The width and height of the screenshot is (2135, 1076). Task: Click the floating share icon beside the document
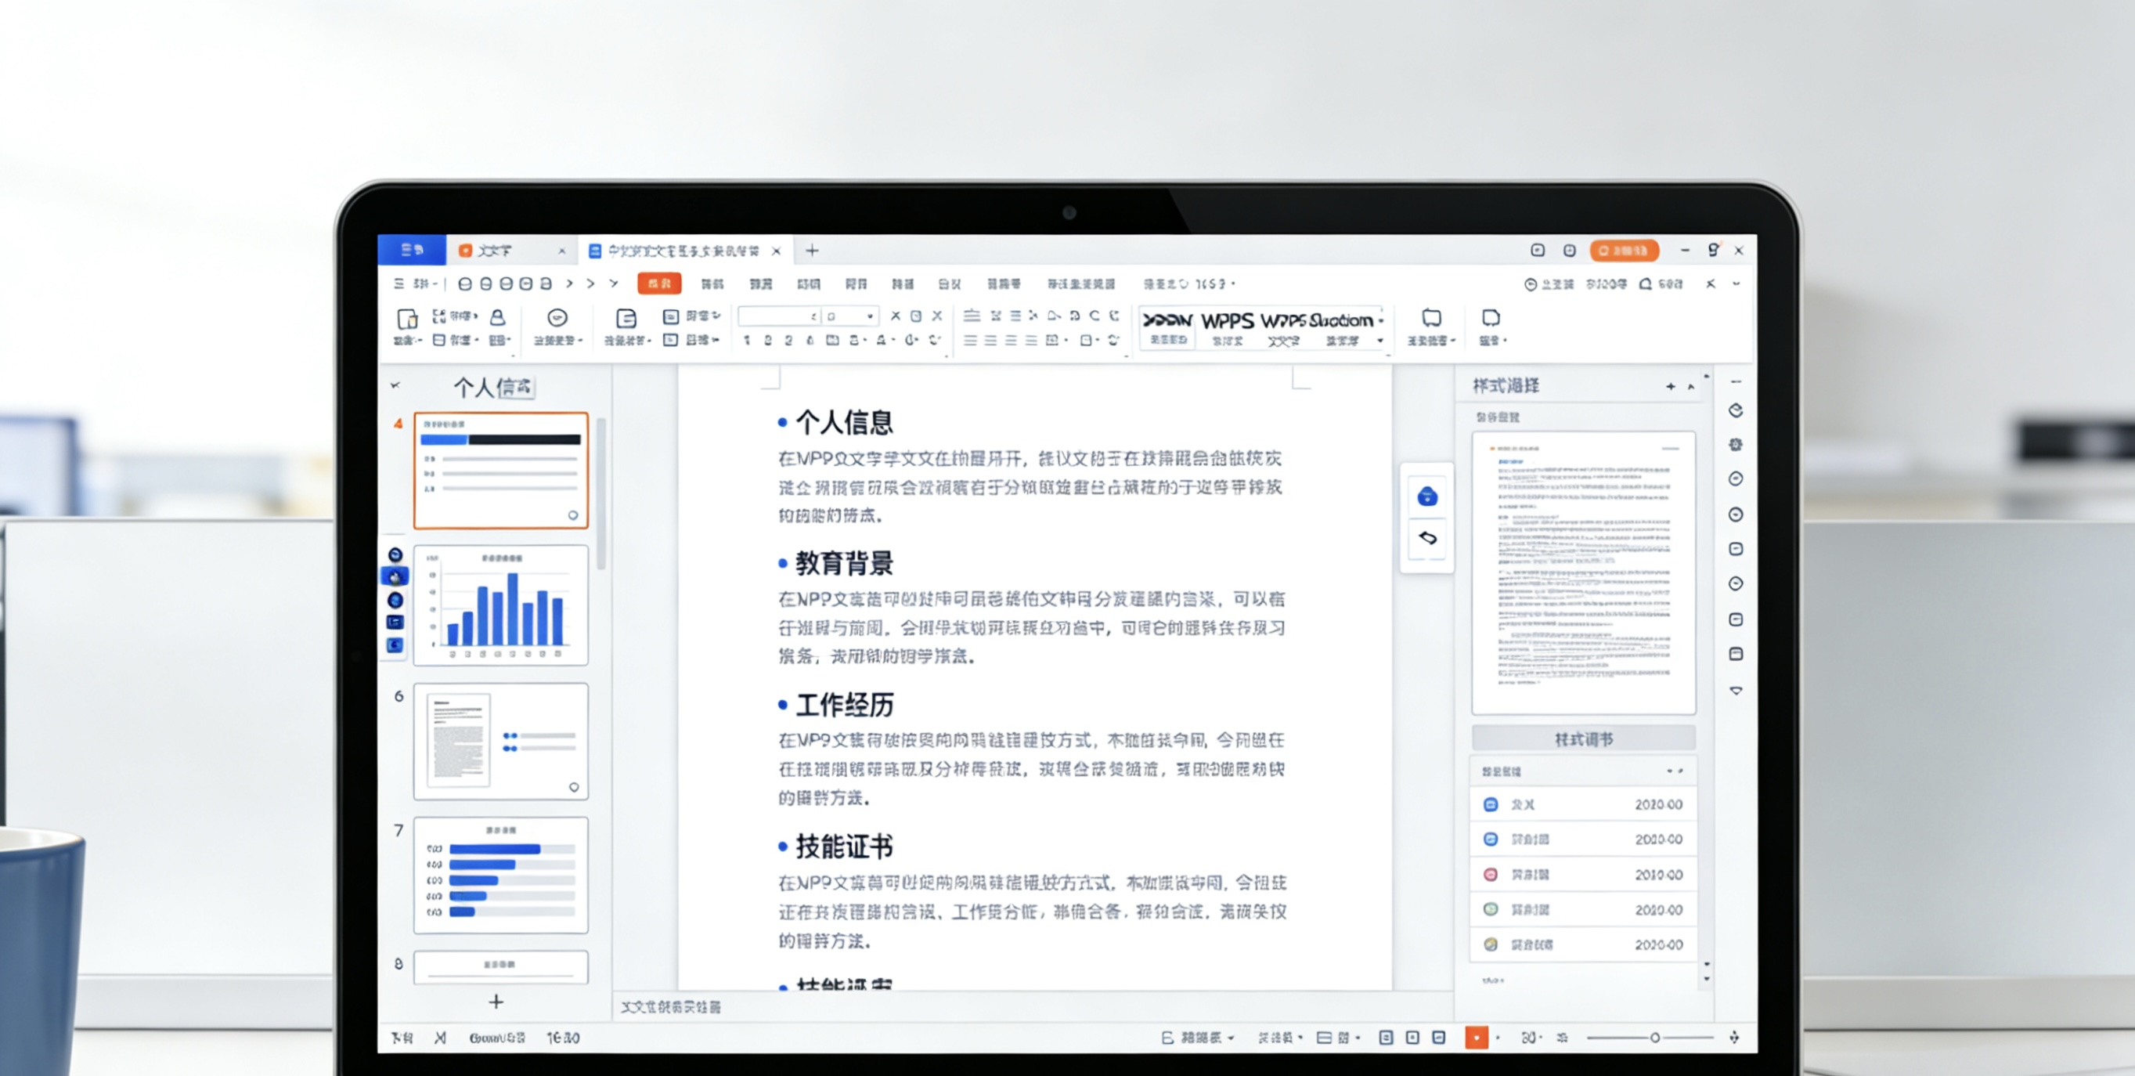1427,497
